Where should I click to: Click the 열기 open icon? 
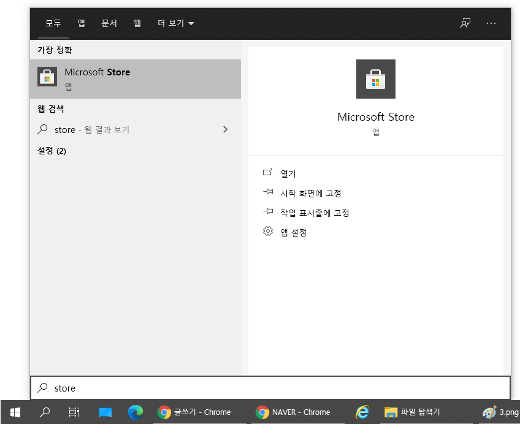pos(267,172)
